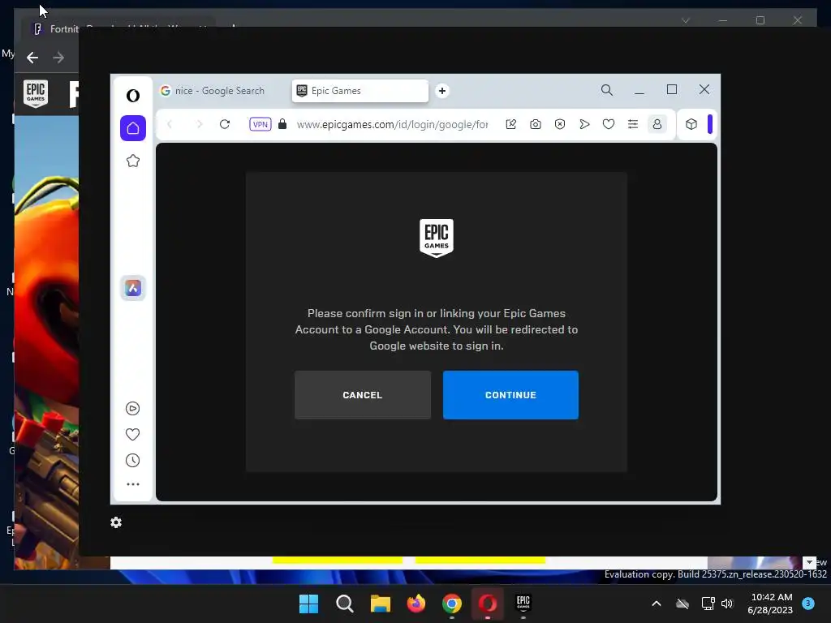This screenshot has width=831, height=623.
Task: Expand tab list chevron in background window
Action: (x=685, y=20)
